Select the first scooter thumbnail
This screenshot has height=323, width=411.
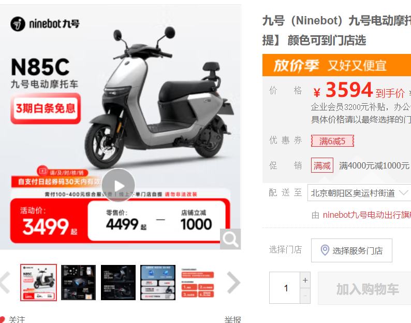tap(38, 283)
